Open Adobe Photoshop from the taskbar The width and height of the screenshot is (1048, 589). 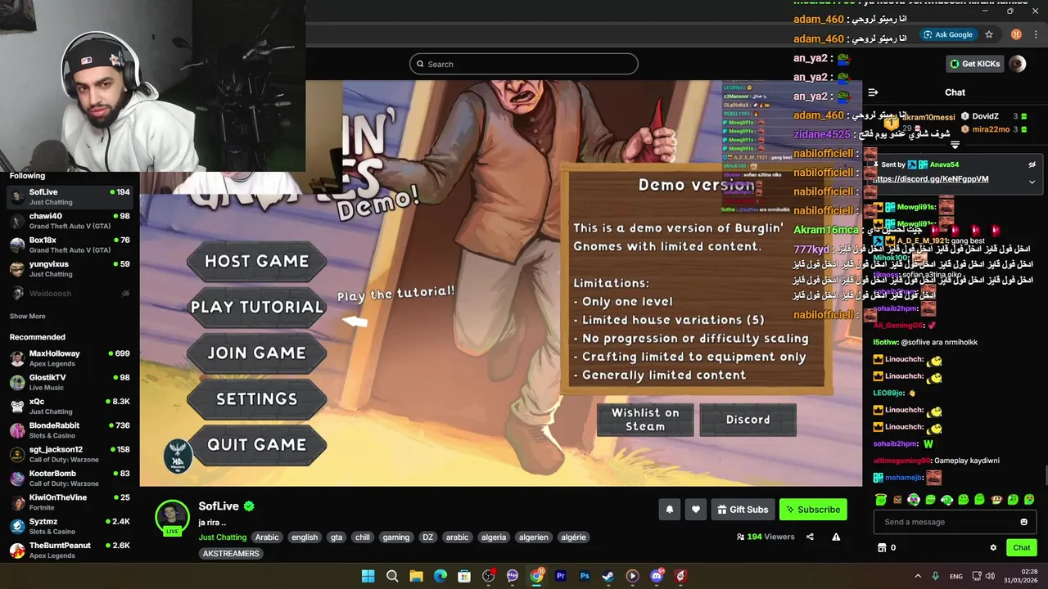pyautogui.click(x=585, y=576)
